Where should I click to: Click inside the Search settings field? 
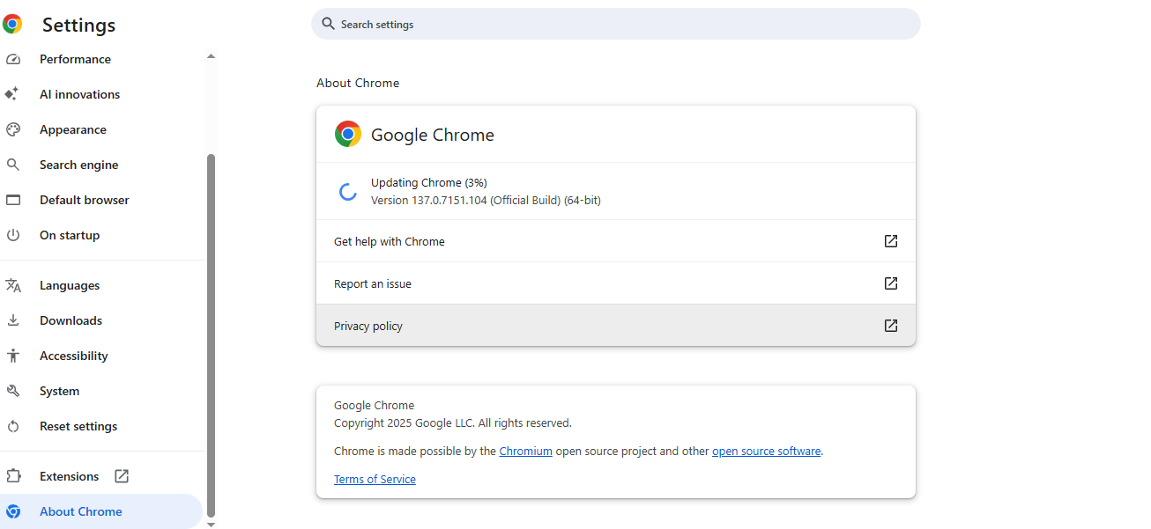pyautogui.click(x=615, y=24)
